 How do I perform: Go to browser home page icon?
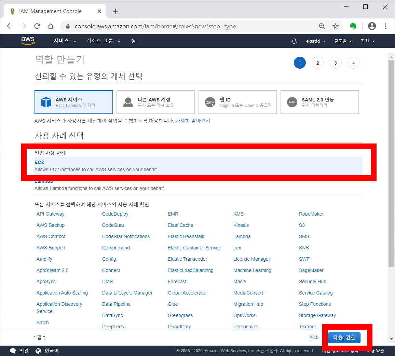(51, 26)
